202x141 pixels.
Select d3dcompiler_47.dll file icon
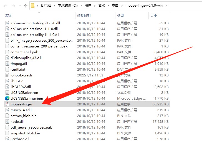click(x=7, y=58)
